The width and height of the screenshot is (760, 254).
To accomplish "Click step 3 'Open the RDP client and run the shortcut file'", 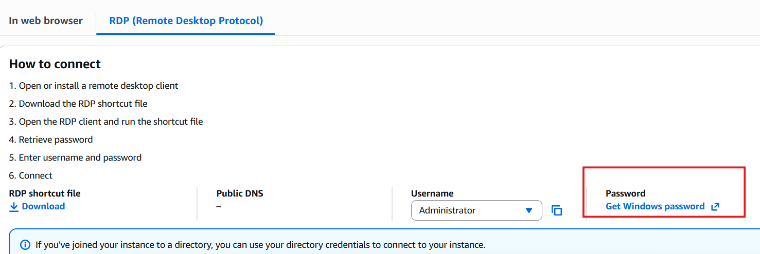I will 106,122.
